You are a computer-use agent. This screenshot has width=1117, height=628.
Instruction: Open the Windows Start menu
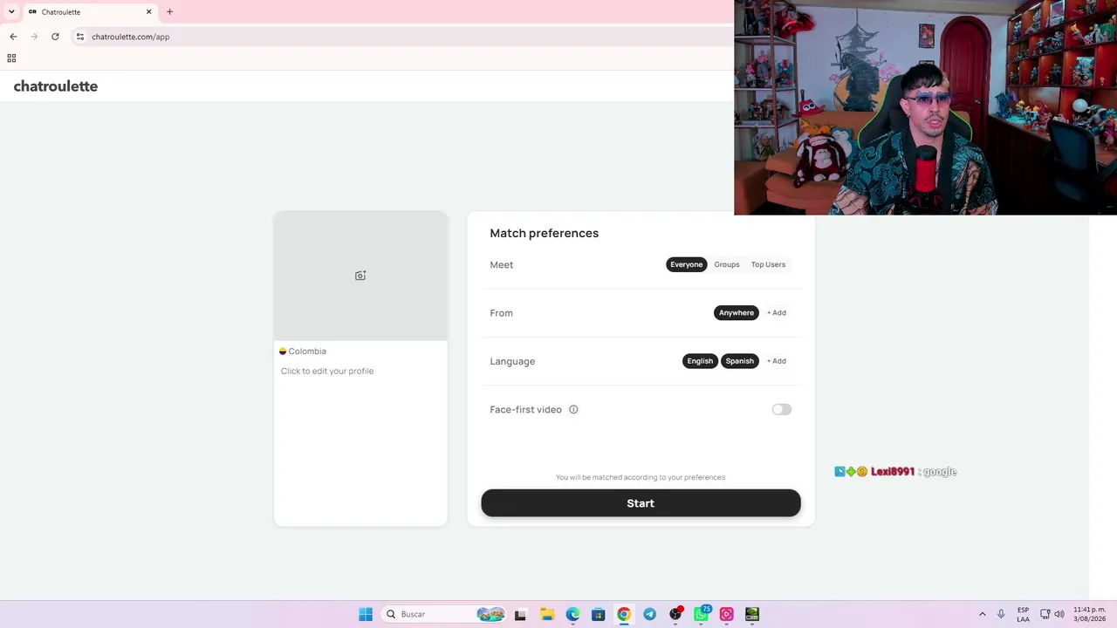click(366, 614)
